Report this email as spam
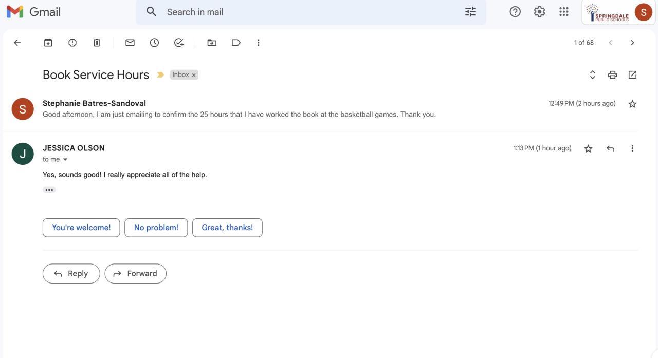 point(72,43)
